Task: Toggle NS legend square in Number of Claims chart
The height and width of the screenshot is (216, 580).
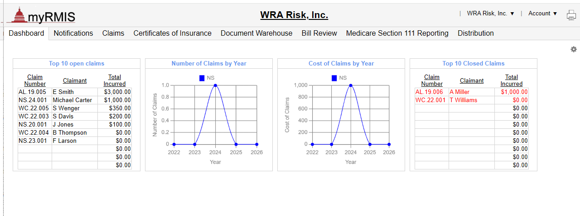Action: pos(202,78)
